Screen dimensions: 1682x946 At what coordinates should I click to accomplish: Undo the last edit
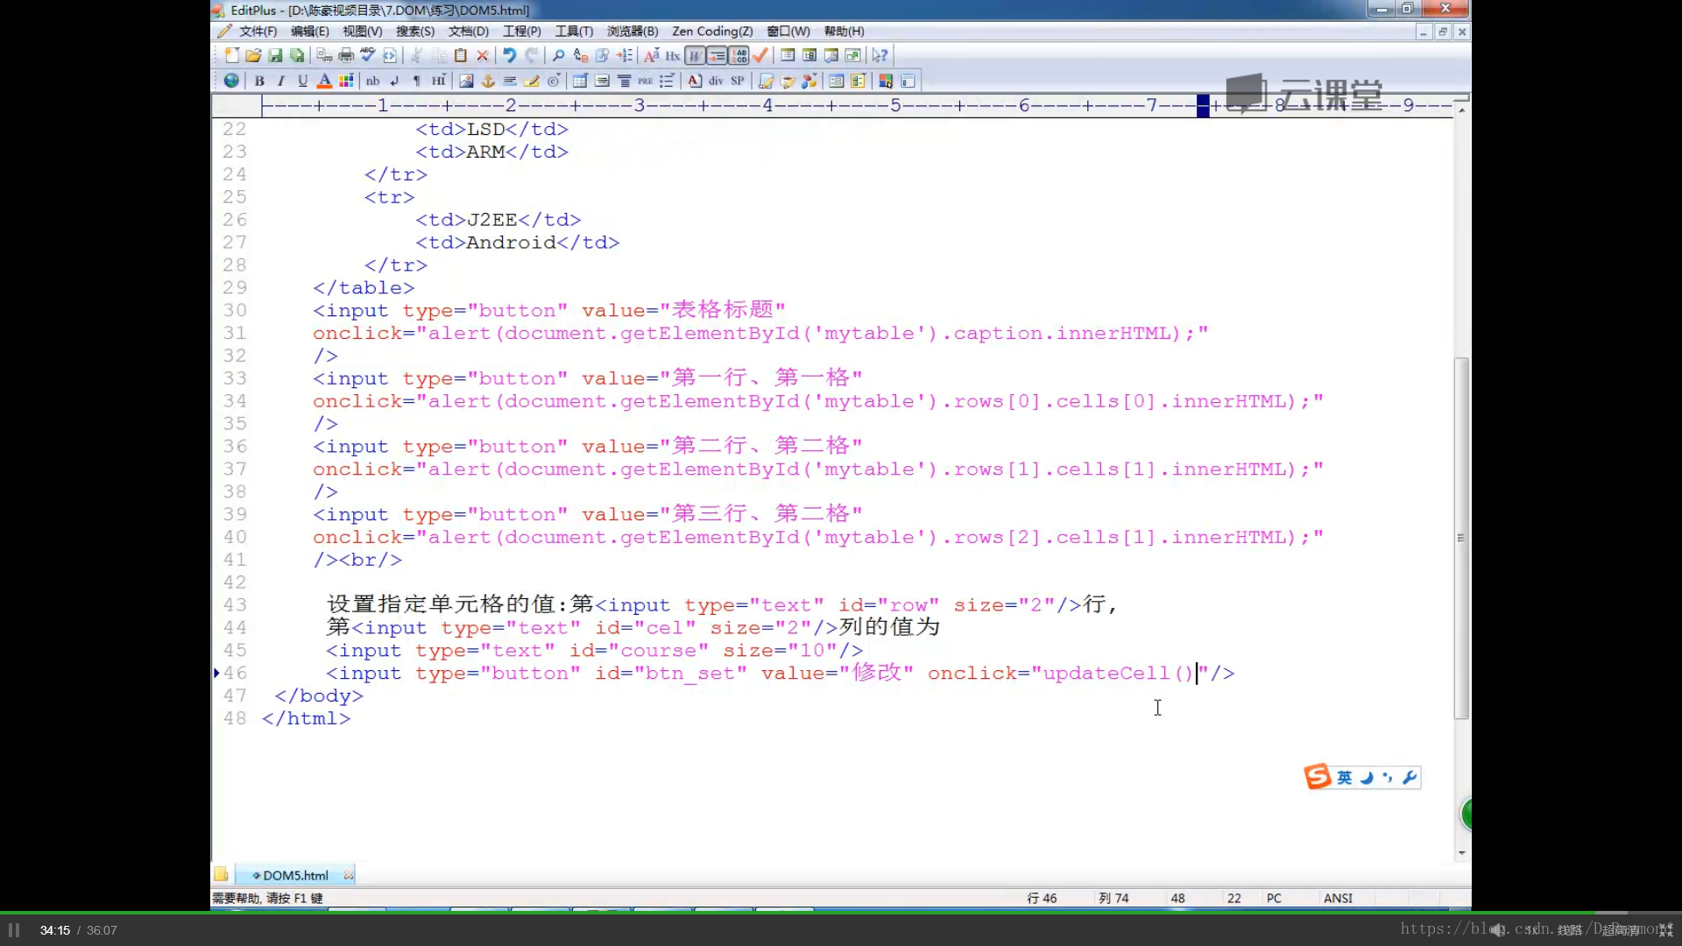click(x=509, y=55)
